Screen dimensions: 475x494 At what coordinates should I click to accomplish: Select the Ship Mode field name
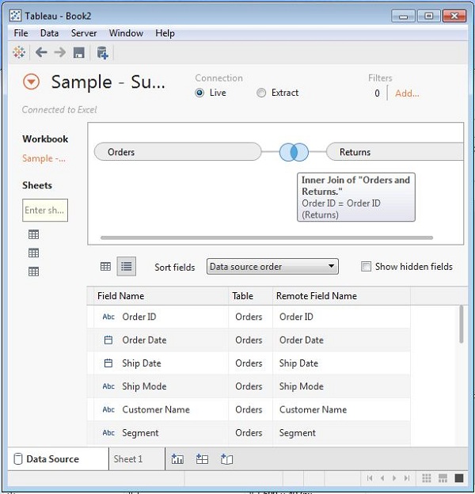(144, 386)
